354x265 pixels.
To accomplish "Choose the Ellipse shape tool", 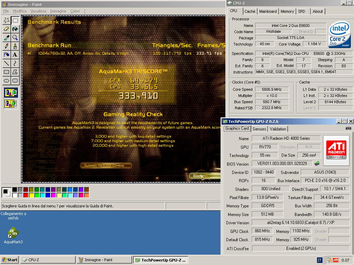I will pyautogui.click(x=7, y=80).
